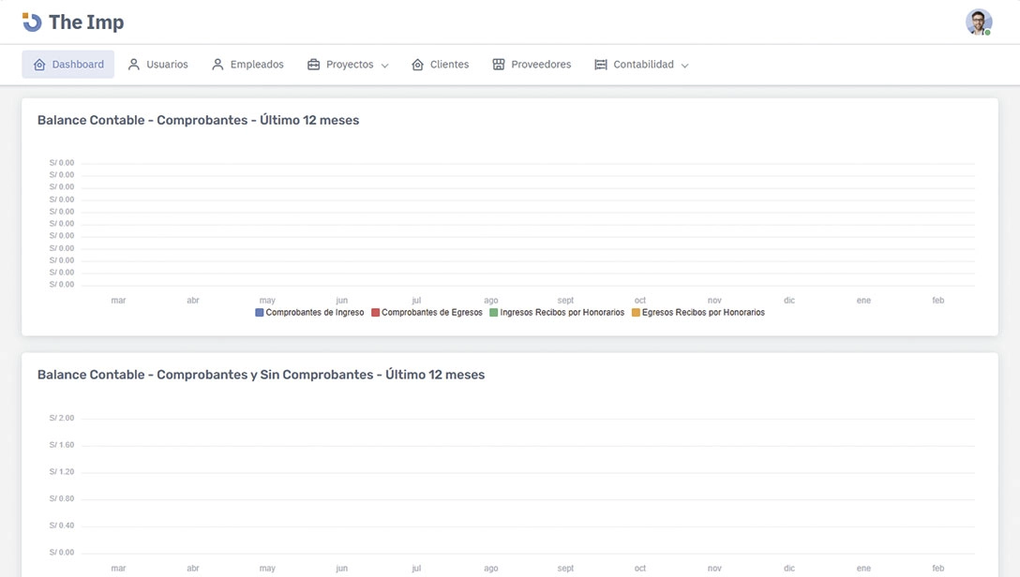The height and width of the screenshot is (577, 1020).
Task: Click the Clientes house icon
Action: [x=418, y=65]
